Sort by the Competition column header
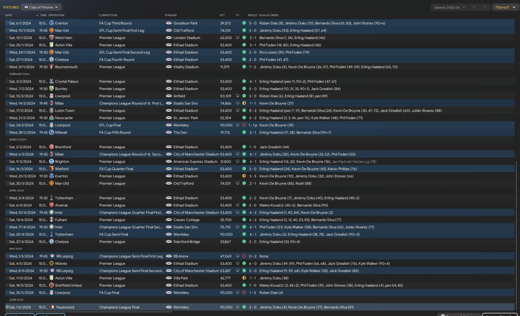 tap(108, 15)
